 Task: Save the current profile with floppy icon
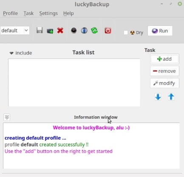coord(40,30)
